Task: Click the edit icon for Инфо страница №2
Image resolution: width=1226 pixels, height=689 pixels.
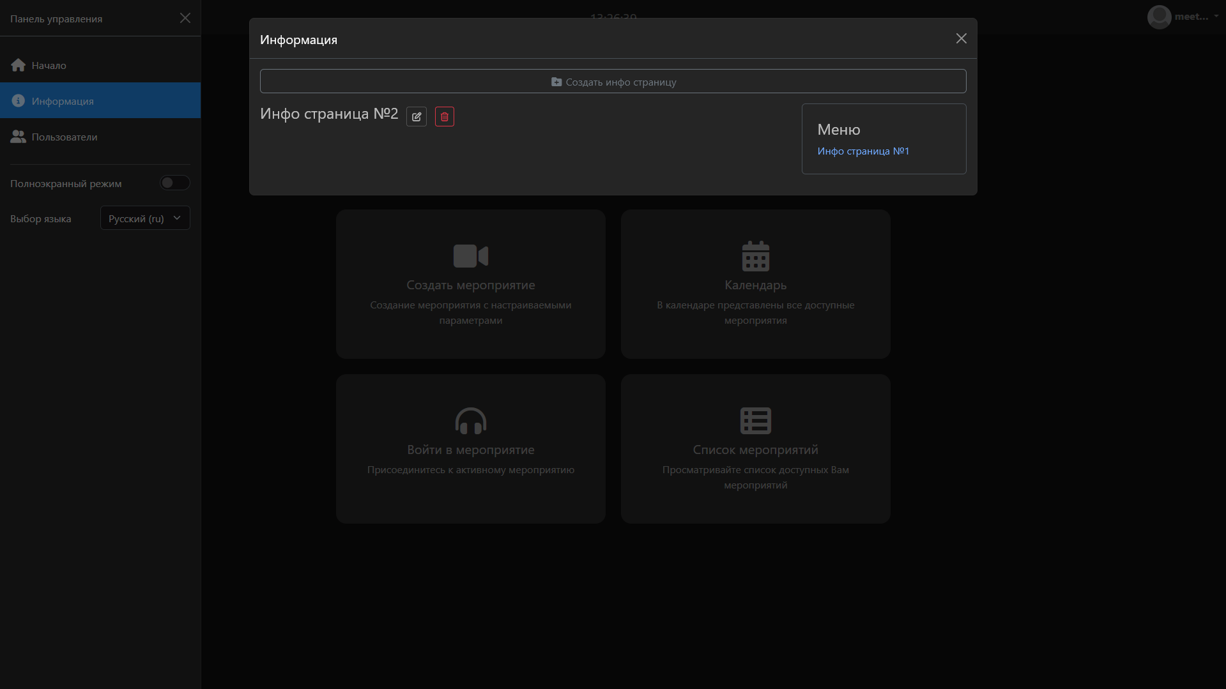Action: pos(417,117)
